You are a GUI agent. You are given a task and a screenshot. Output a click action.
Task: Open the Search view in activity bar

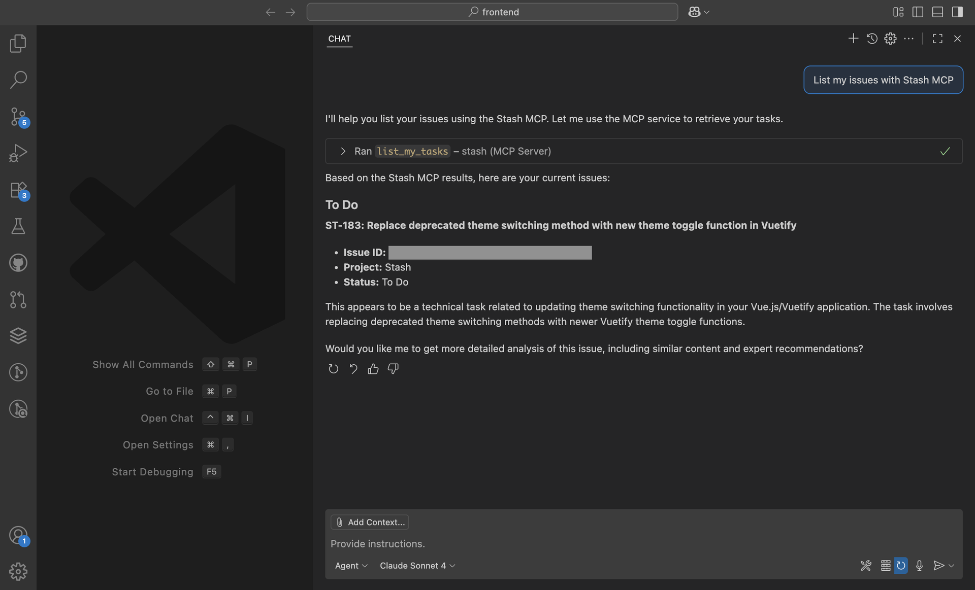(x=18, y=80)
